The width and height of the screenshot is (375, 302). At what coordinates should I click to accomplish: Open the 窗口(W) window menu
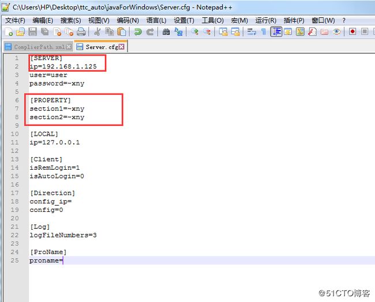click(x=323, y=21)
